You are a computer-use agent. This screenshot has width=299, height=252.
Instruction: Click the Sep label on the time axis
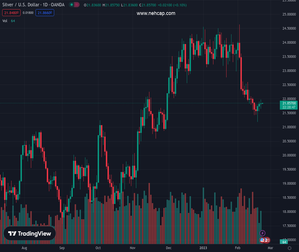(62, 248)
